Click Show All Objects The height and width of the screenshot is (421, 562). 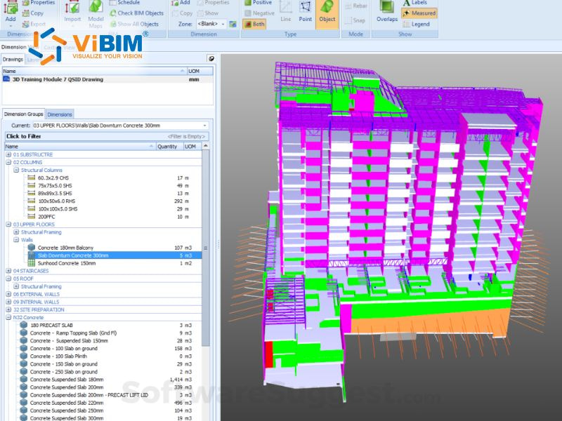(136, 24)
